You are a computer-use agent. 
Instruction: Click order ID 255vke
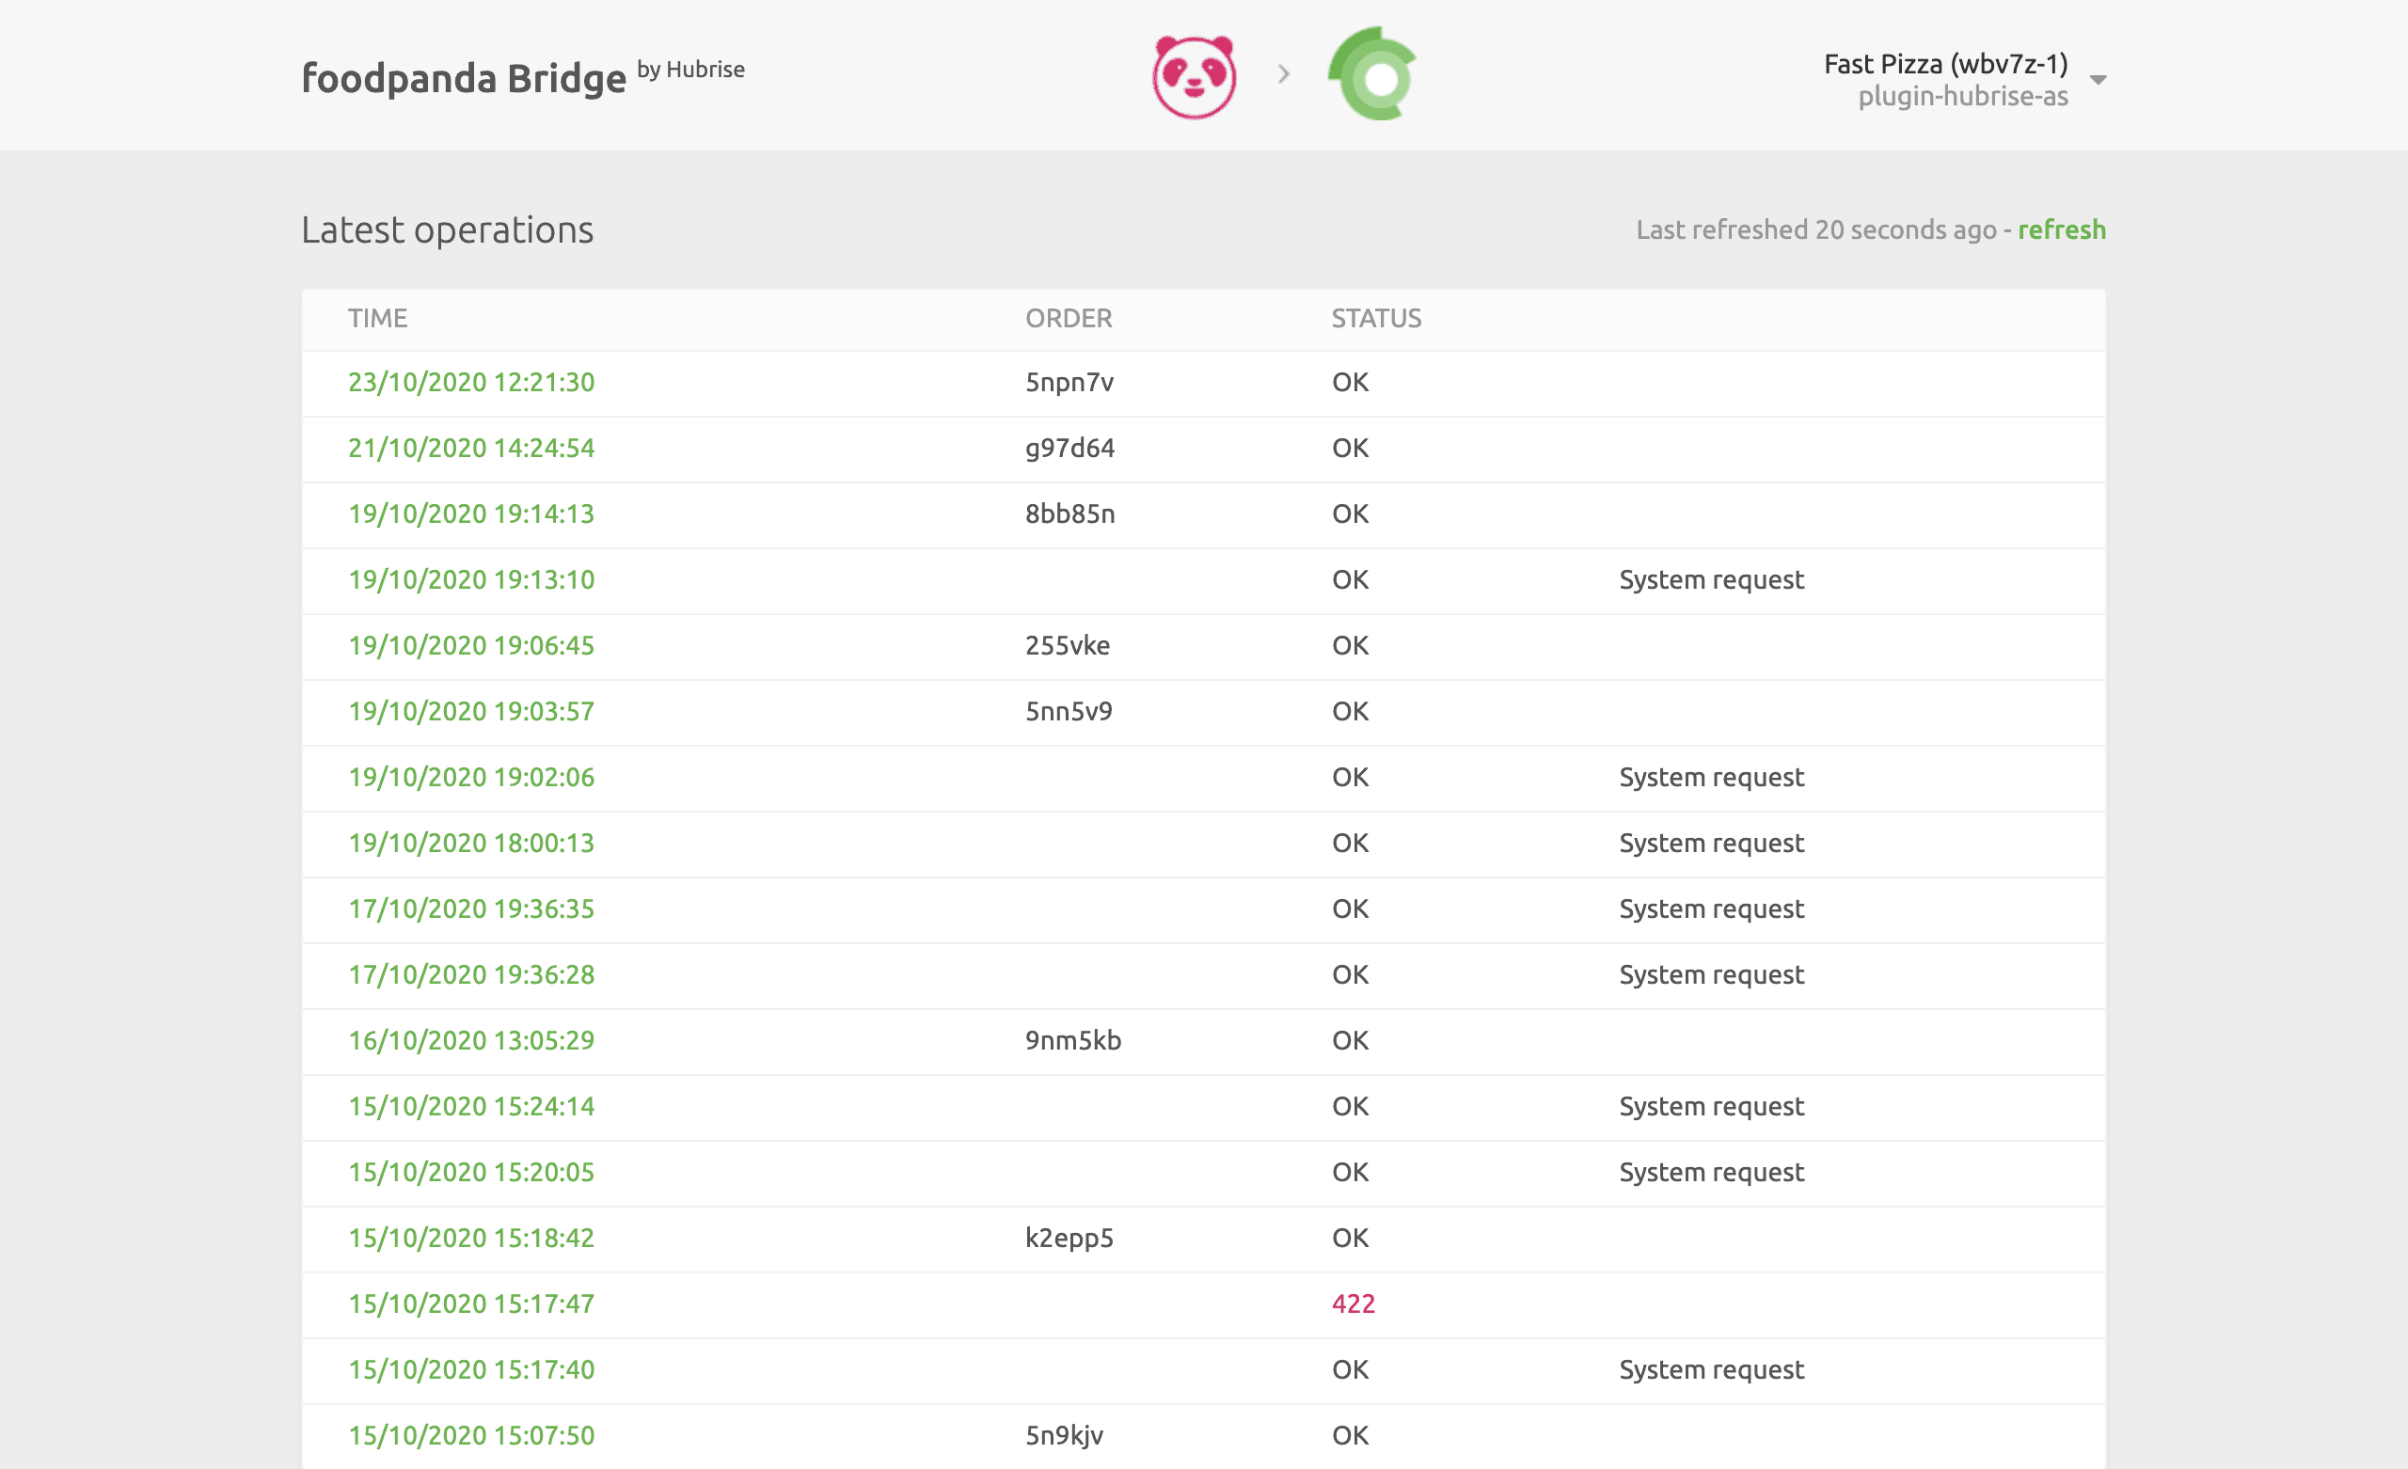pos(1068,645)
